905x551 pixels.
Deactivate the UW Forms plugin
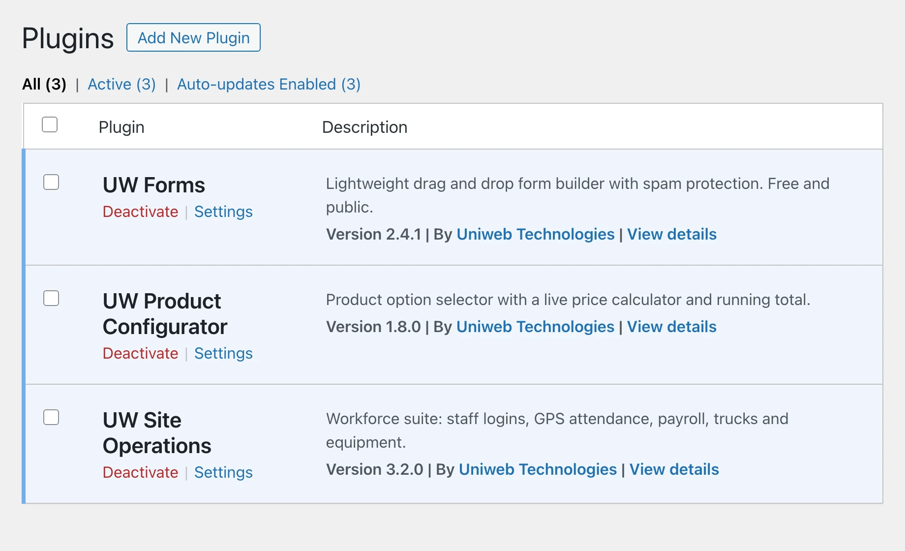tap(140, 212)
